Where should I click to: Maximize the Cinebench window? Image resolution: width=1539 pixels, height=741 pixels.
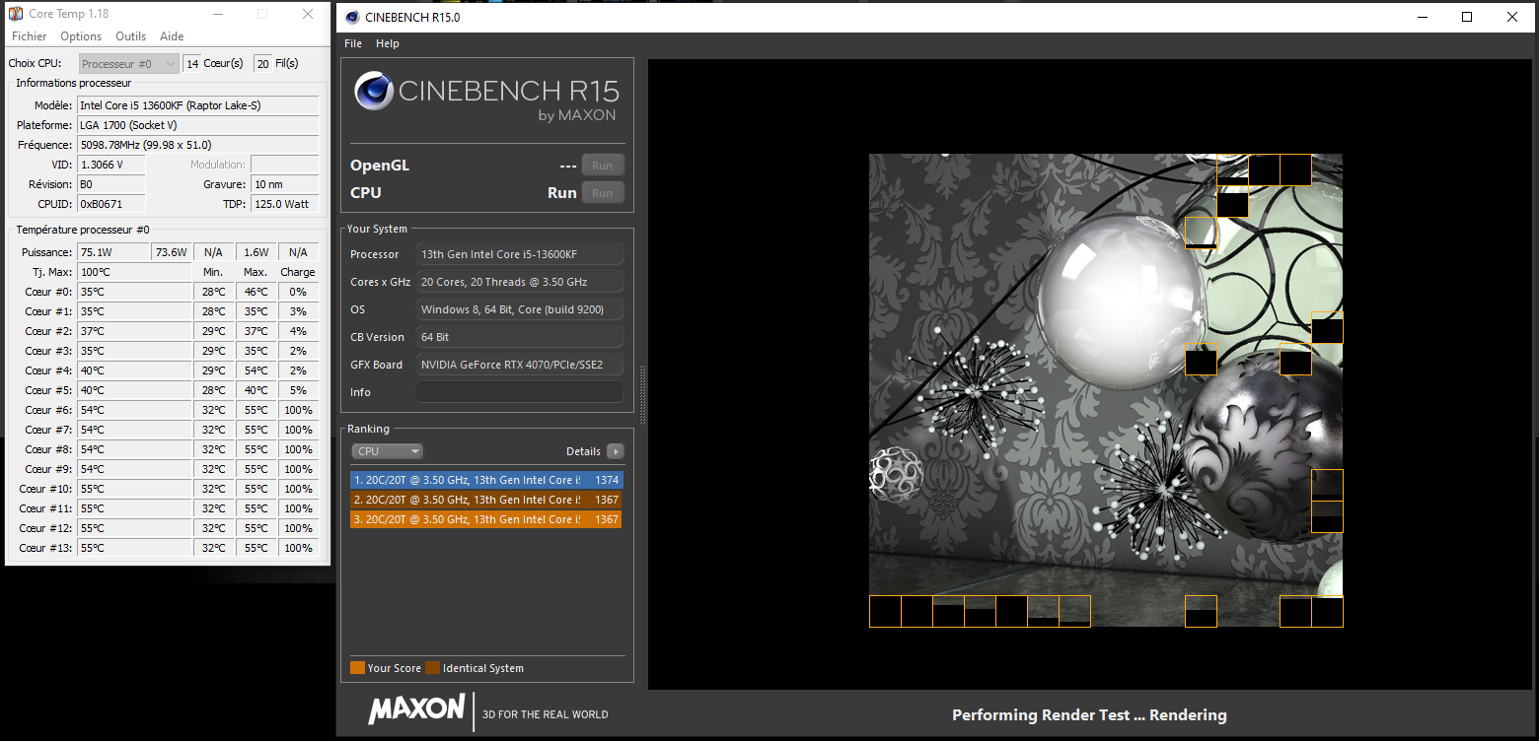(x=1467, y=17)
